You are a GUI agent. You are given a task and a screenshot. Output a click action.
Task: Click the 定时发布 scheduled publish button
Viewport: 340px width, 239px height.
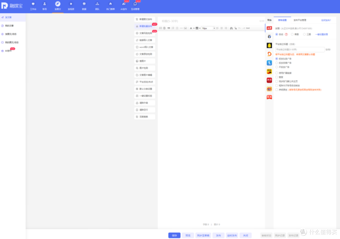click(x=232, y=235)
